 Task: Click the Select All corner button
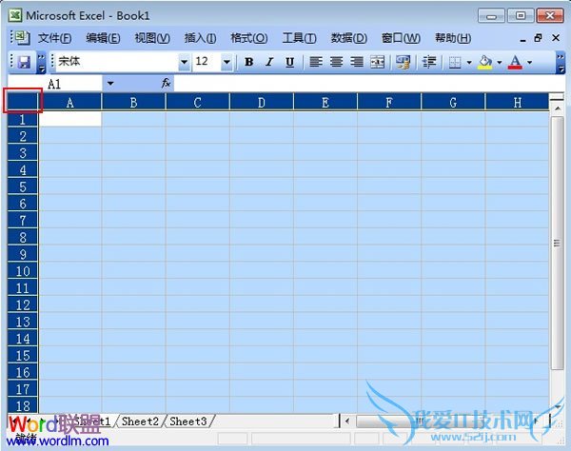(x=23, y=102)
